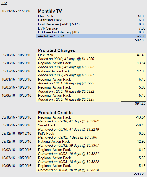Select the Smart Pack -50.10 credit
This screenshot has width=147, height=177.
[91, 127]
